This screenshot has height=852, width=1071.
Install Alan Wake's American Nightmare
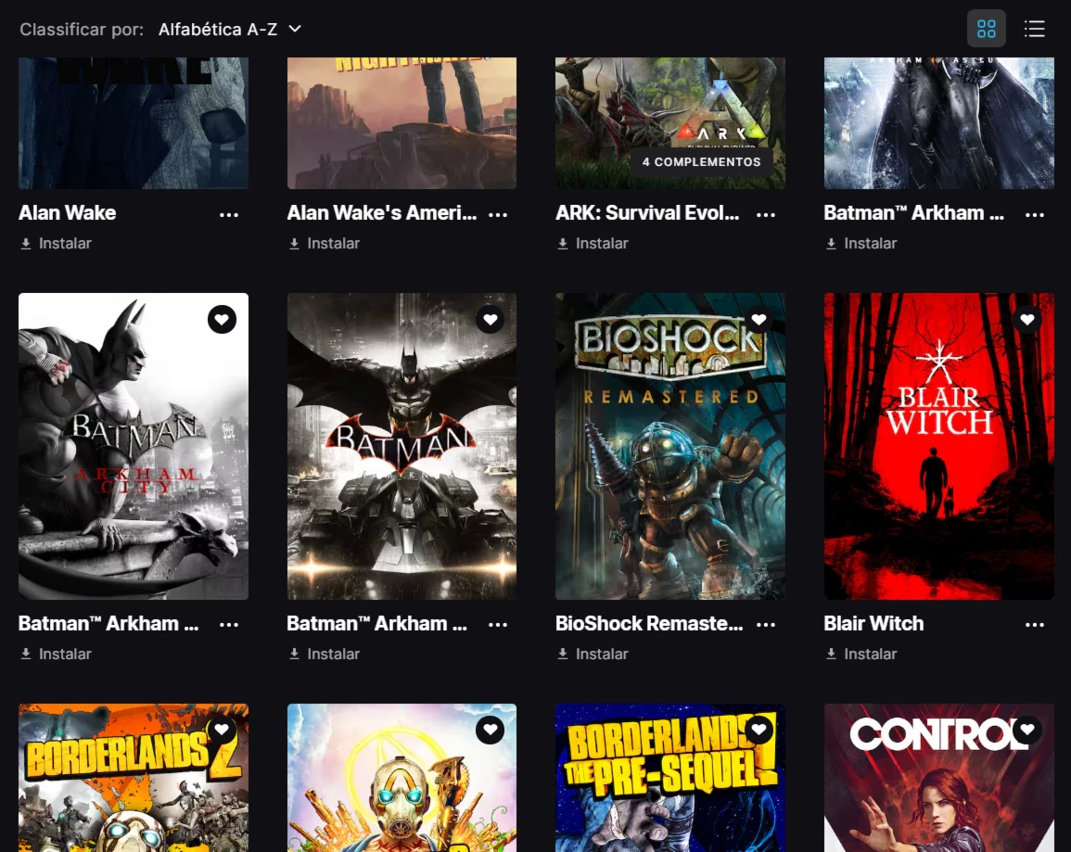pos(324,244)
